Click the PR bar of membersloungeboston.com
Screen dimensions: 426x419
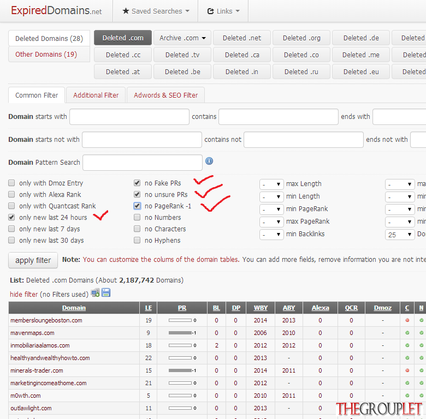pos(180,320)
